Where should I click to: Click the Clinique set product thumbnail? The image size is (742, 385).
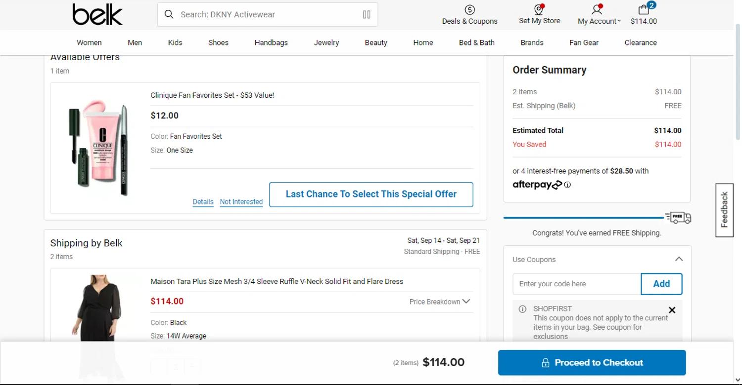pyautogui.click(x=98, y=148)
